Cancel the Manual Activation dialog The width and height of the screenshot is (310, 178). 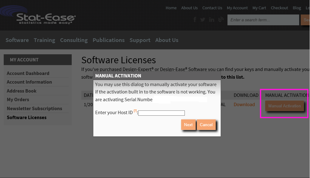(206, 125)
